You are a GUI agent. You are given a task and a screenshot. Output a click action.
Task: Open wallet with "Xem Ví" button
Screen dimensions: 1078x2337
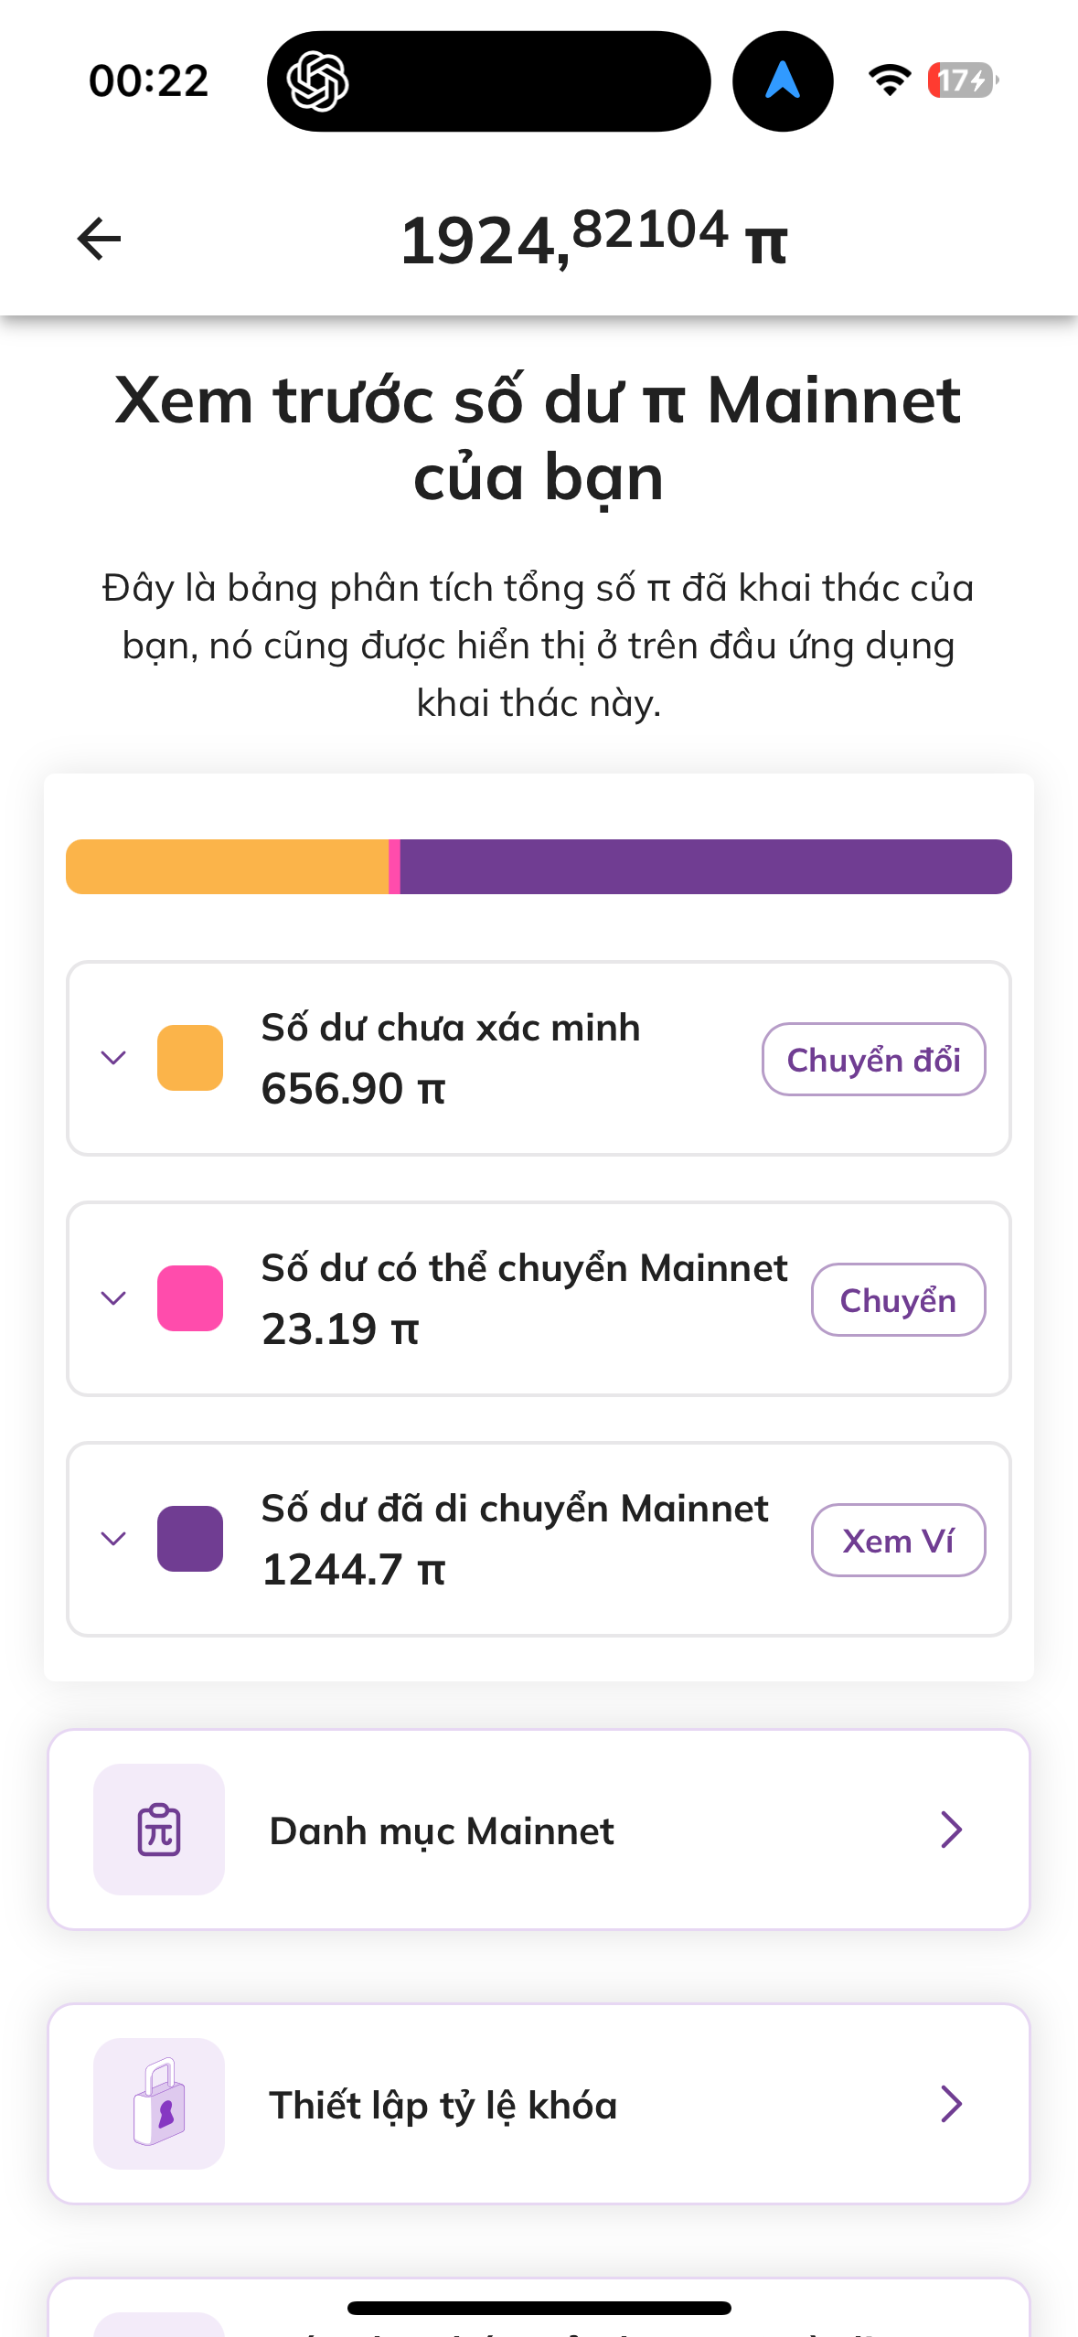pyautogui.click(x=898, y=1541)
